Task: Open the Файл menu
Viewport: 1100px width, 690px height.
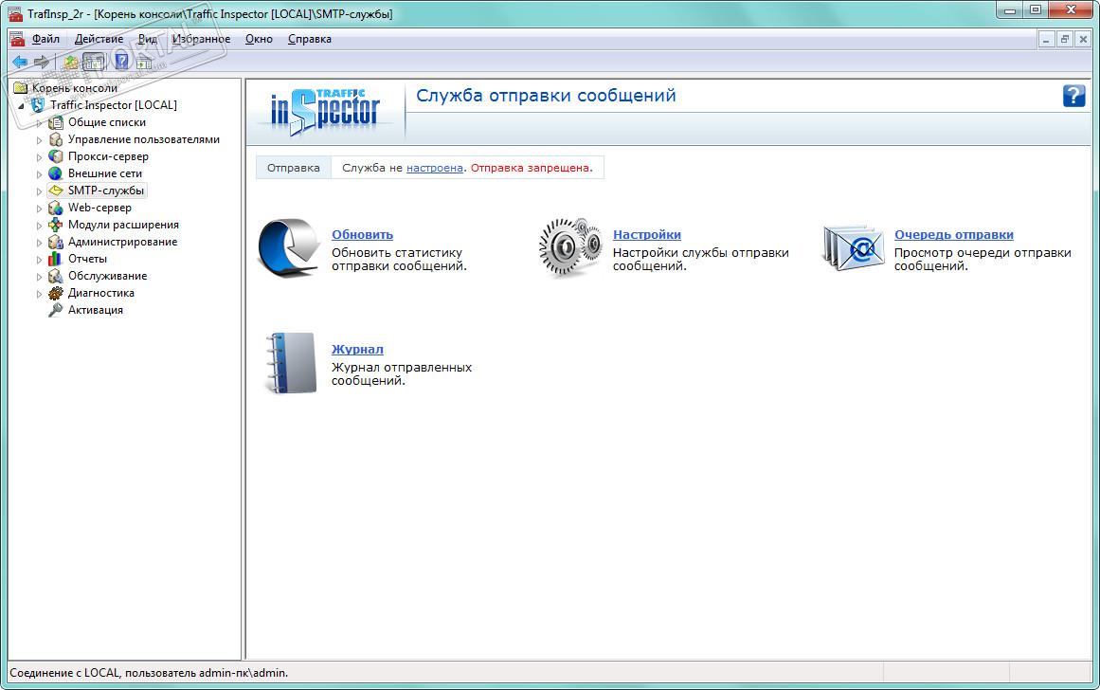Action: pos(45,39)
